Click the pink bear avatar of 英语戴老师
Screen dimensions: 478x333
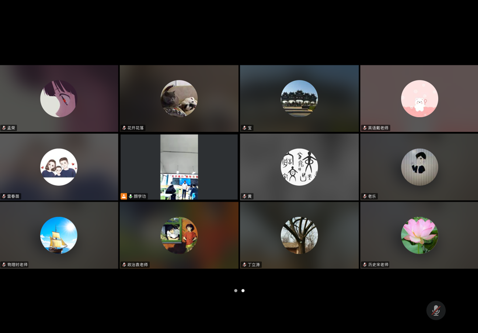tap(419, 99)
